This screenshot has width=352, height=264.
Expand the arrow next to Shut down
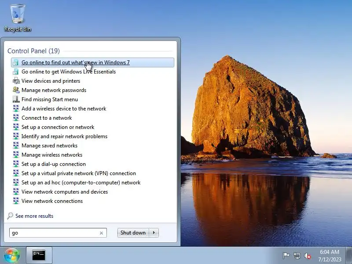click(154, 233)
